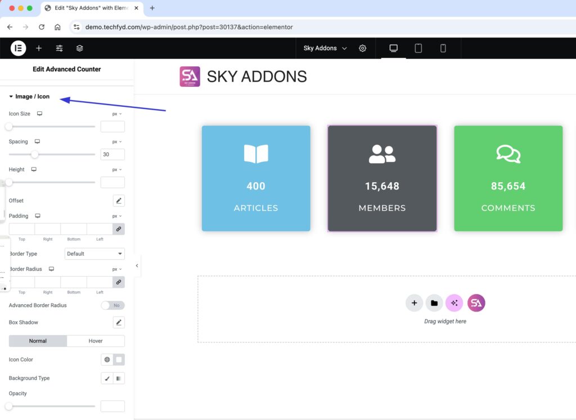
Task: Select the Normal state tab
Action: tap(38, 341)
